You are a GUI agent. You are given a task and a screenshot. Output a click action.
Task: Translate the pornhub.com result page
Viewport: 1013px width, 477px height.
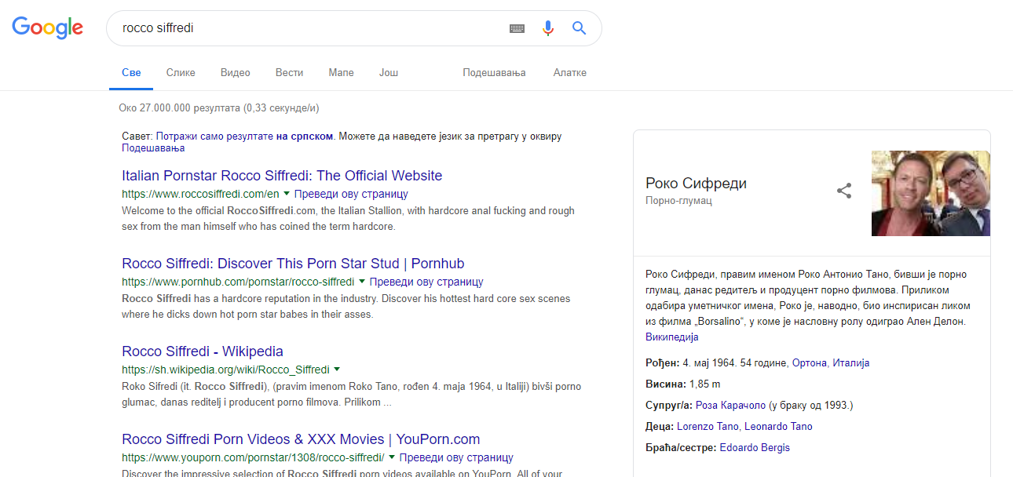pyautogui.click(x=426, y=282)
